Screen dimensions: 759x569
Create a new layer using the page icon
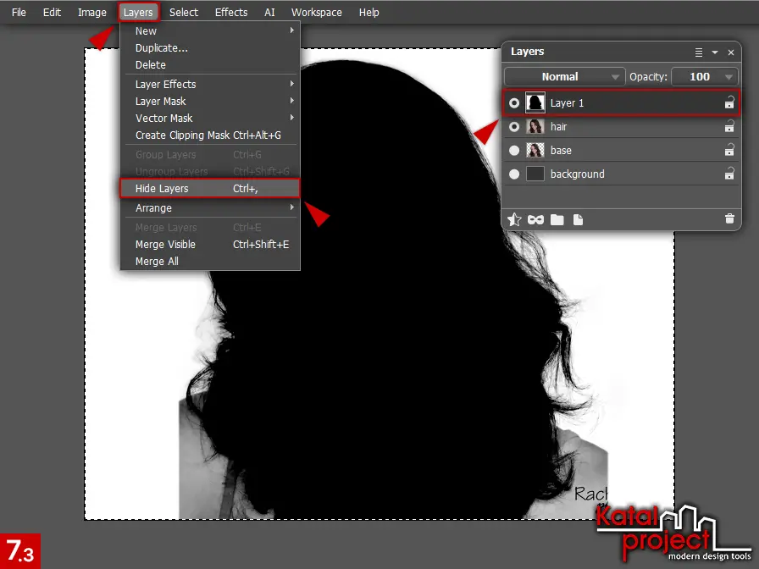click(x=579, y=219)
